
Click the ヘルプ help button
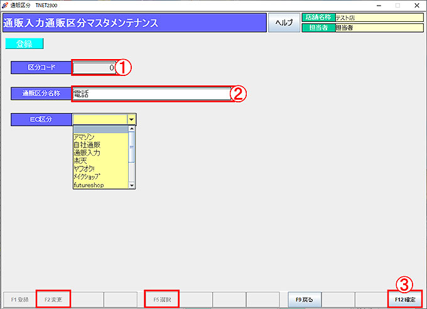click(284, 23)
